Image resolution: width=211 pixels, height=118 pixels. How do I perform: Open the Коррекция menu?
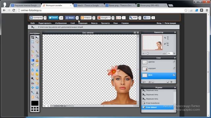(x=83, y=23)
